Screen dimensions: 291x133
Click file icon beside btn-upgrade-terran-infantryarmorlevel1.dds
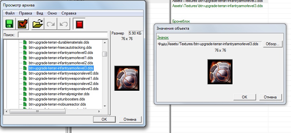(x=25, y=58)
